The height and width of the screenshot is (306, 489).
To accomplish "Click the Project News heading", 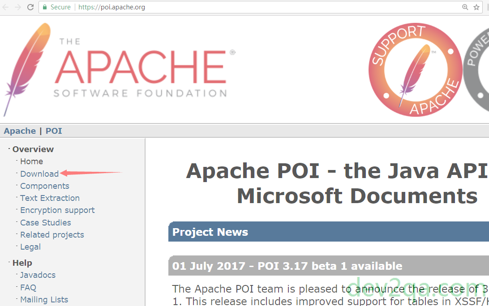I will click(x=210, y=232).
